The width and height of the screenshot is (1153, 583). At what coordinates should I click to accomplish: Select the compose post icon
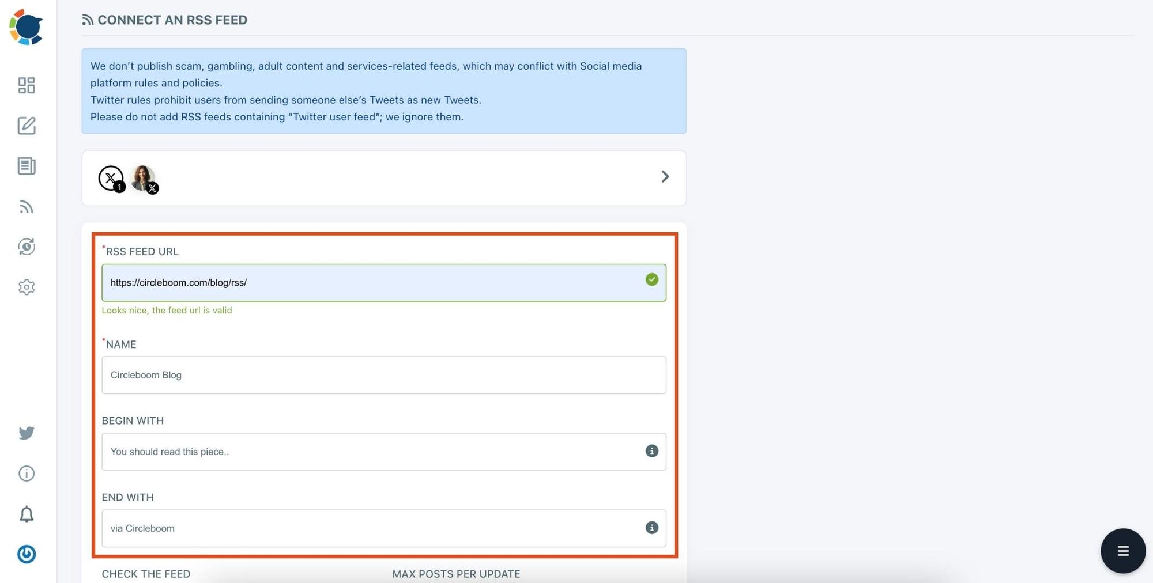coord(26,126)
